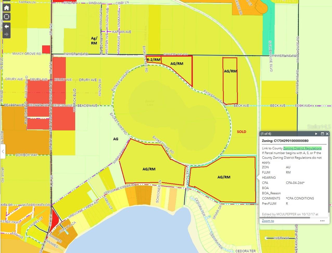Image resolution: width=332 pixels, height=253 pixels.
Task: Maximize the zoning popup window
Action: tap(322, 134)
